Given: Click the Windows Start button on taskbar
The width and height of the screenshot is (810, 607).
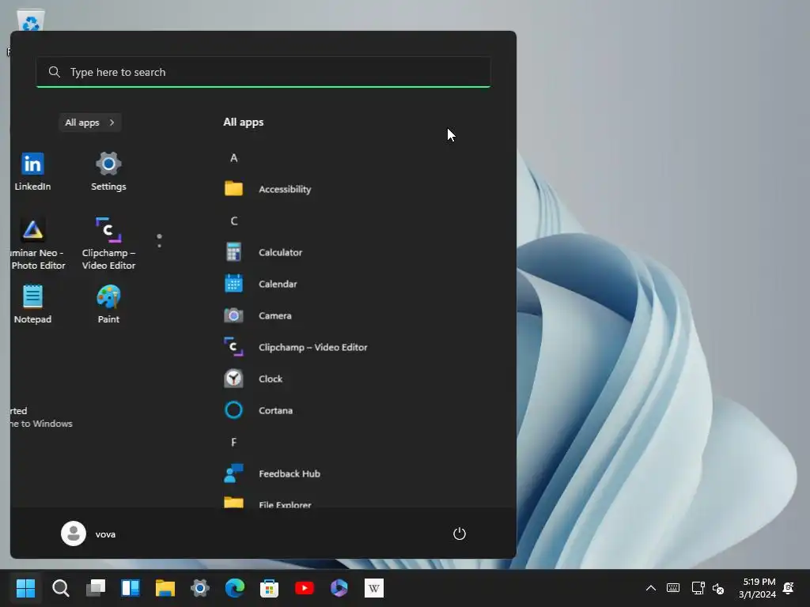Looking at the screenshot, I should tap(25, 588).
